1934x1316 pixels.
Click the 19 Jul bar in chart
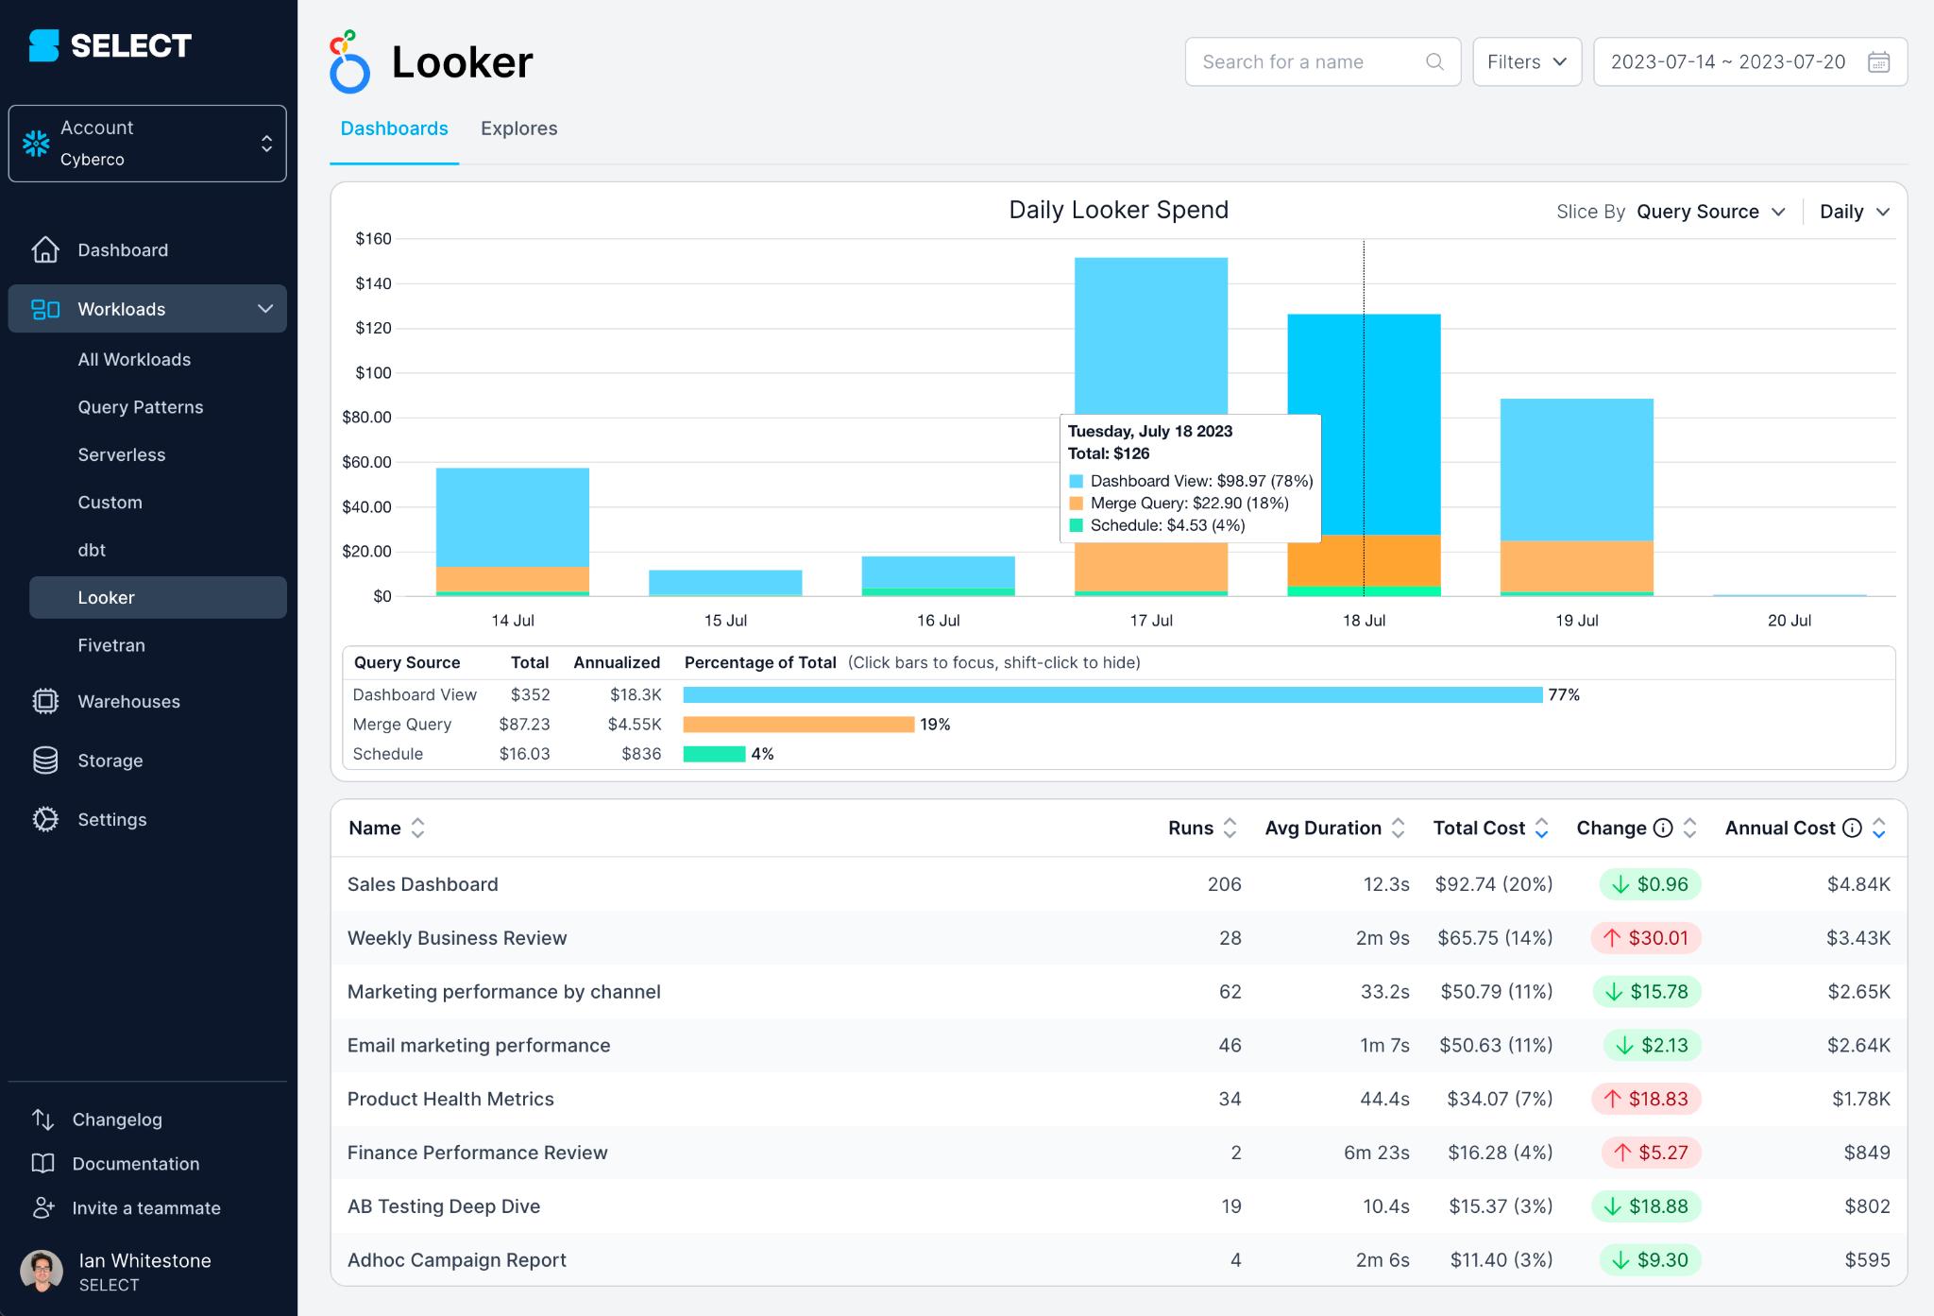click(1577, 497)
